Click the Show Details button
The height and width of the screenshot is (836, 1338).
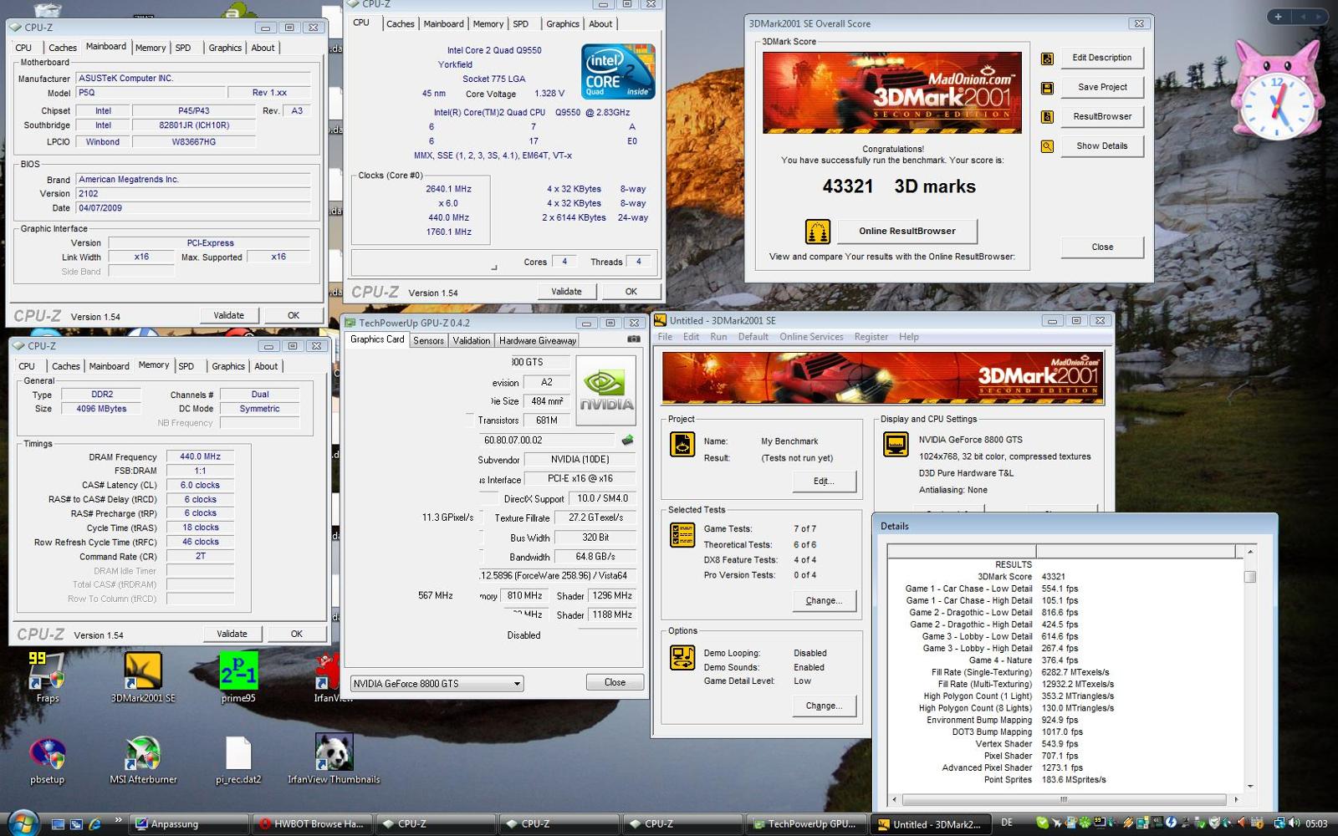[x=1101, y=145]
